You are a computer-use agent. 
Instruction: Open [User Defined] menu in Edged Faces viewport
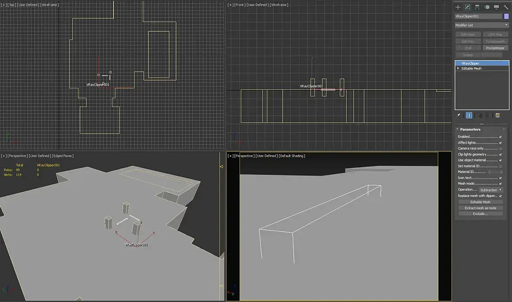coord(40,156)
